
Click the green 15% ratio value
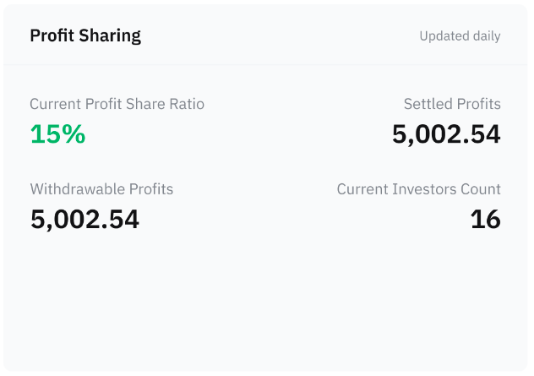pos(57,134)
